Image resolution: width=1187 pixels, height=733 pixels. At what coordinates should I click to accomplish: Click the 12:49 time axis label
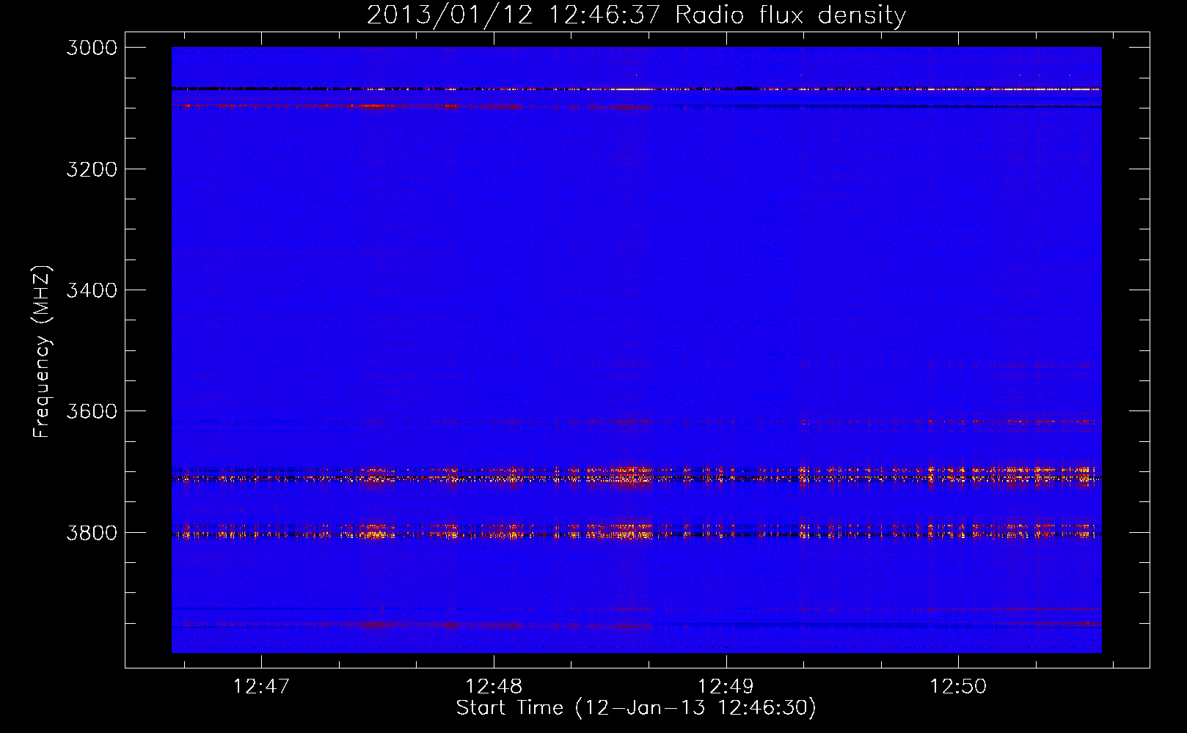click(x=726, y=687)
